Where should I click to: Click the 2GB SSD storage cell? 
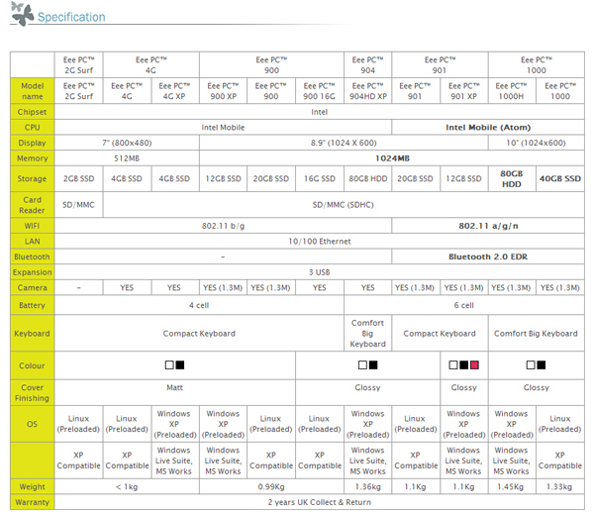79,178
